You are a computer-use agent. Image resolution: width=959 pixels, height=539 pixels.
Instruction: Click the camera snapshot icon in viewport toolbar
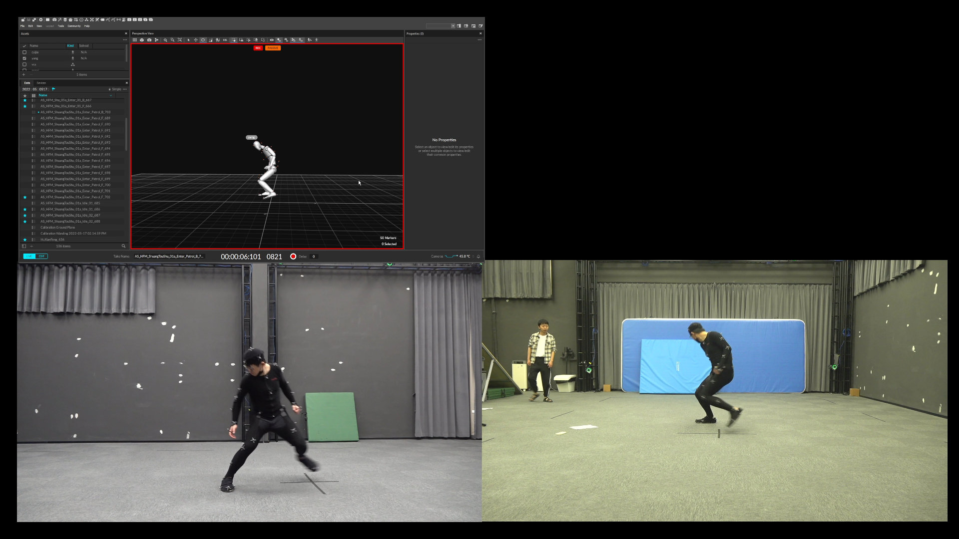click(x=149, y=40)
